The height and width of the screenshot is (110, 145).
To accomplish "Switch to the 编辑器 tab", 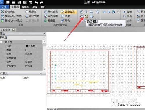I will [x=25, y=7].
